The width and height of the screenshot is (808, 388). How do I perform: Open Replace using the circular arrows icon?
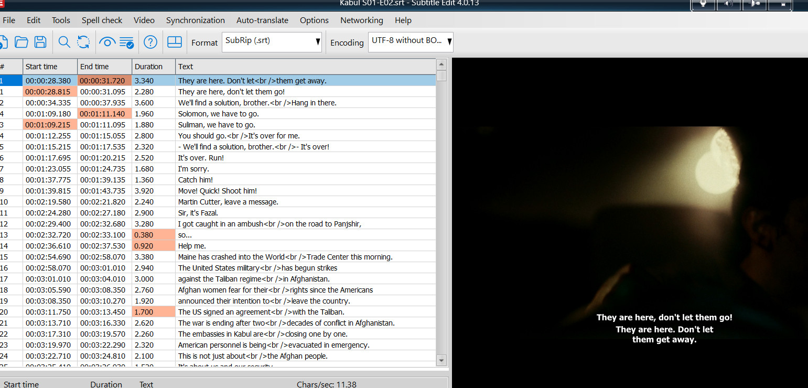(x=83, y=42)
